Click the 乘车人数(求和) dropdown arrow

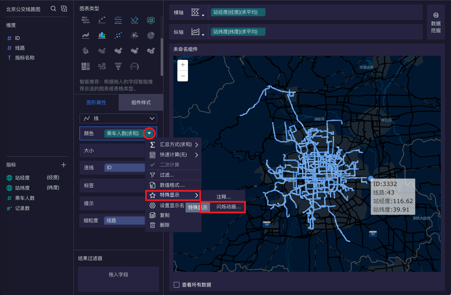click(149, 133)
